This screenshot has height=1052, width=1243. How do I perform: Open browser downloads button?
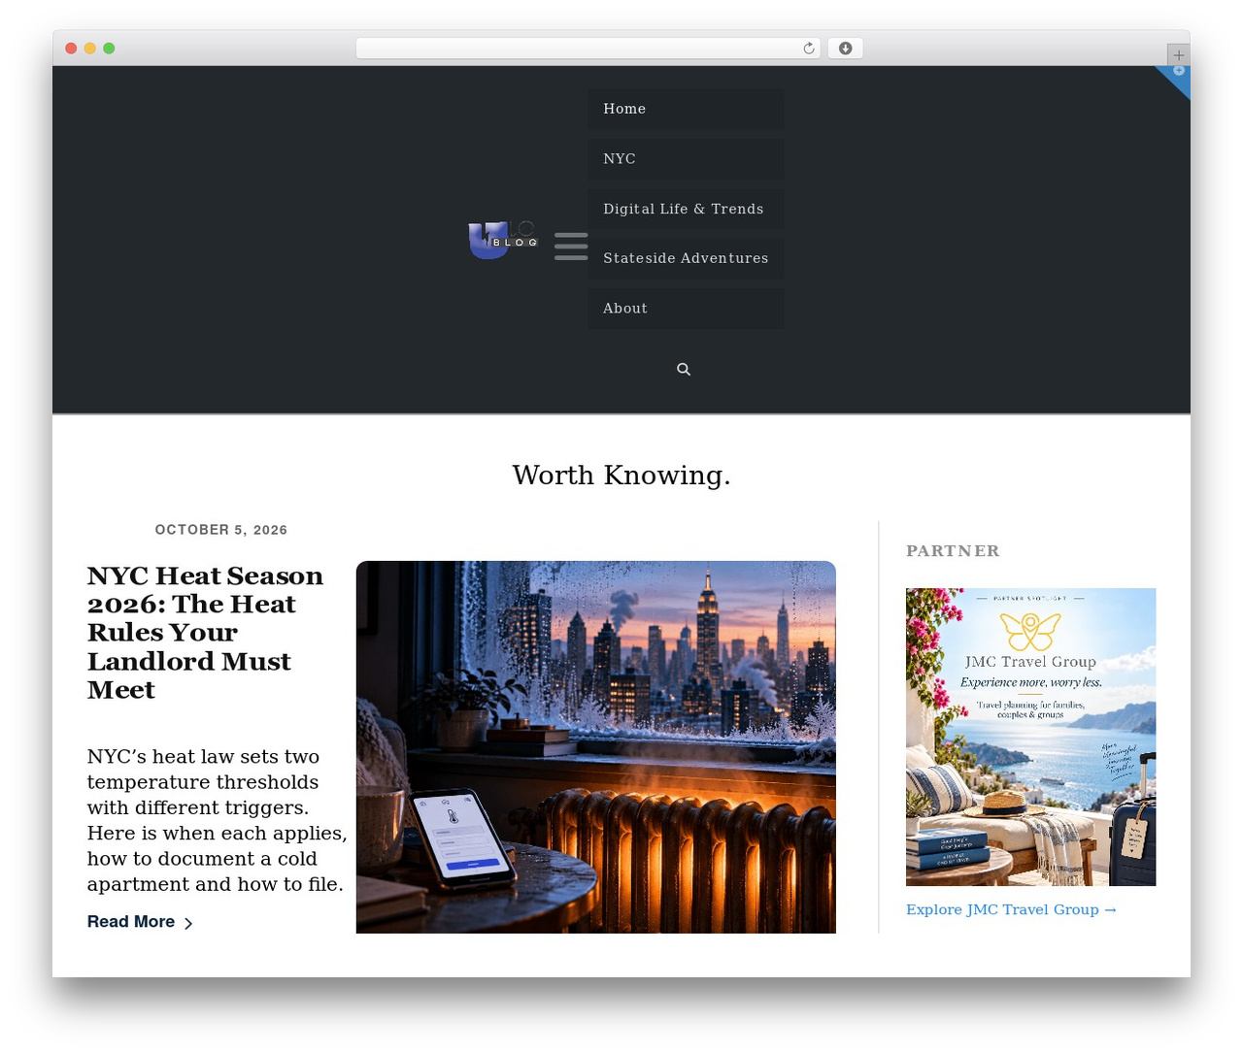click(846, 49)
